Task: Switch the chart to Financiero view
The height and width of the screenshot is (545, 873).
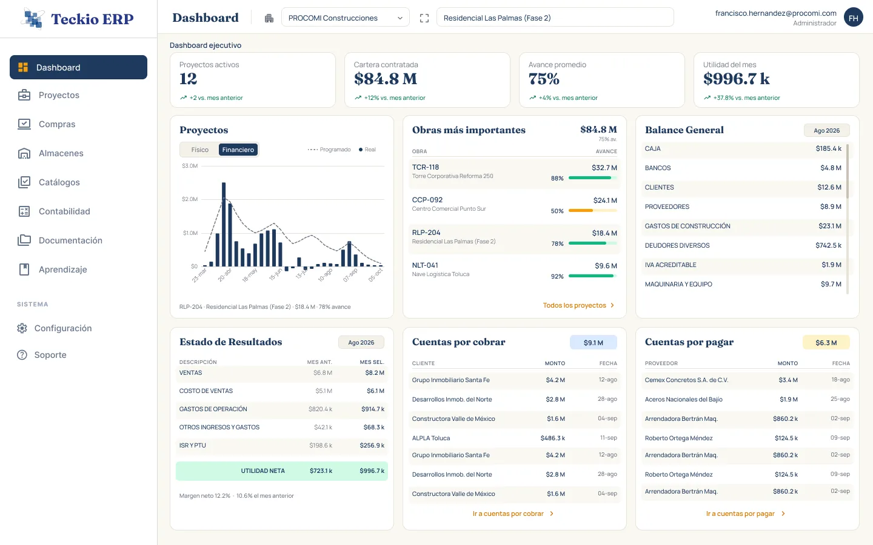Action: (238, 150)
